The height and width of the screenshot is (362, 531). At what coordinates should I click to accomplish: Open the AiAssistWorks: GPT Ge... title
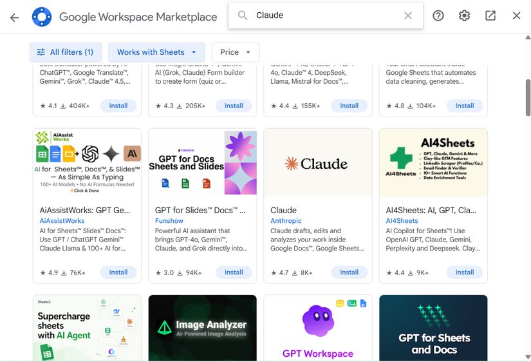(x=85, y=210)
